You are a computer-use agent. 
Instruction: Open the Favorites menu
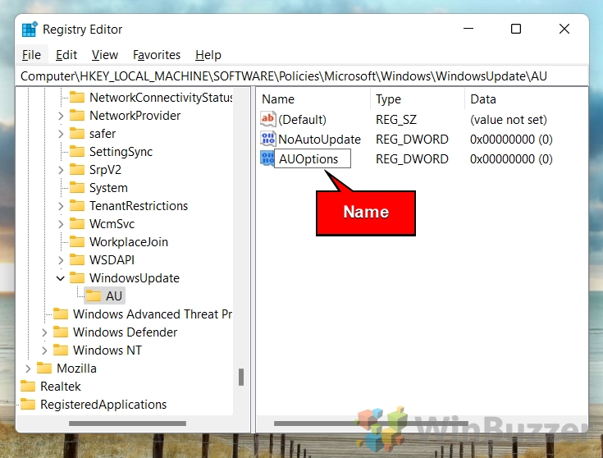pyautogui.click(x=157, y=55)
